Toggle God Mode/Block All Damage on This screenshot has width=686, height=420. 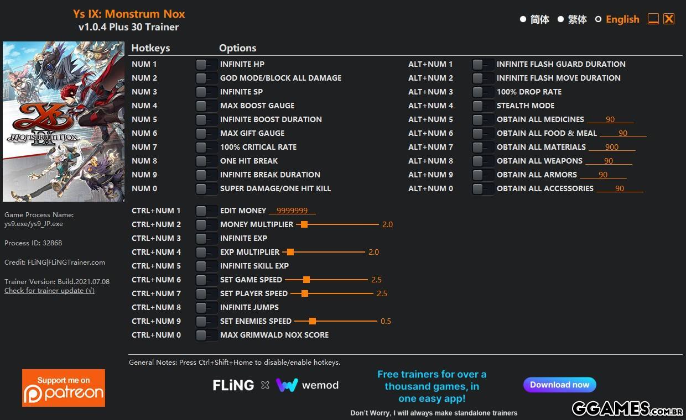(206, 78)
